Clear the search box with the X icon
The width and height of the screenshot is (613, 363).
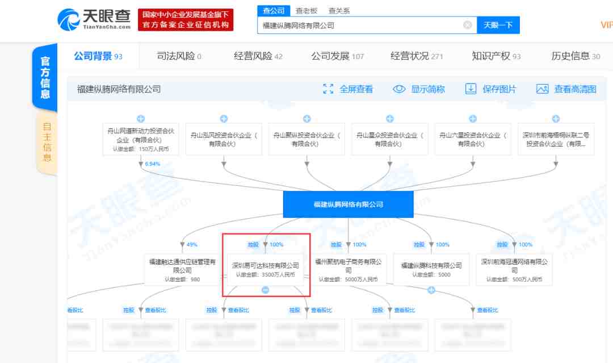click(467, 25)
